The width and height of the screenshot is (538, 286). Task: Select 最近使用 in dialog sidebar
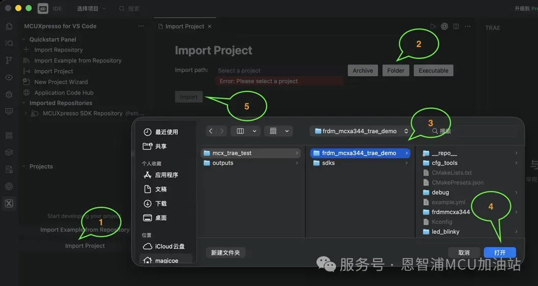[166, 132]
